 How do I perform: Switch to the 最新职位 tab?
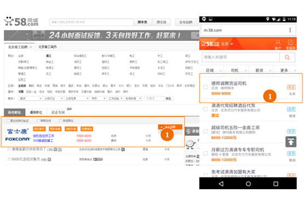pos(36,112)
